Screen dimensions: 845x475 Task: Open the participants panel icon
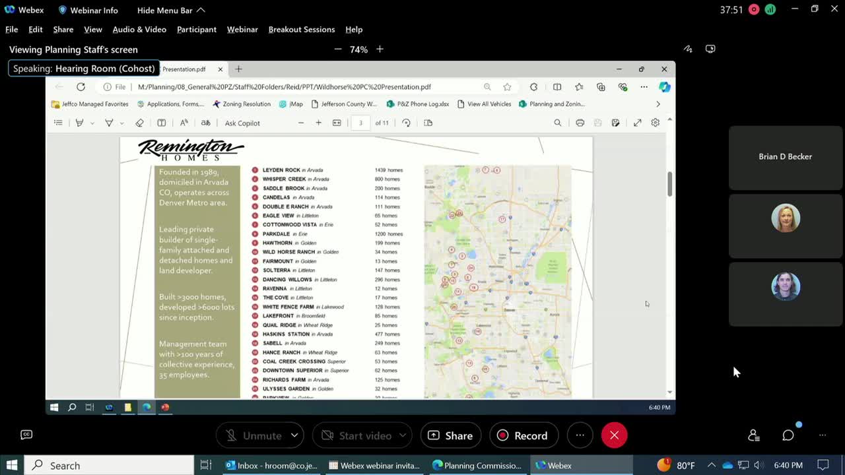click(x=753, y=435)
